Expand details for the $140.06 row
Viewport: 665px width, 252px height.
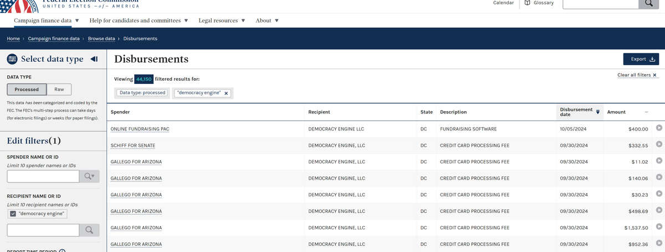pyautogui.click(x=659, y=177)
